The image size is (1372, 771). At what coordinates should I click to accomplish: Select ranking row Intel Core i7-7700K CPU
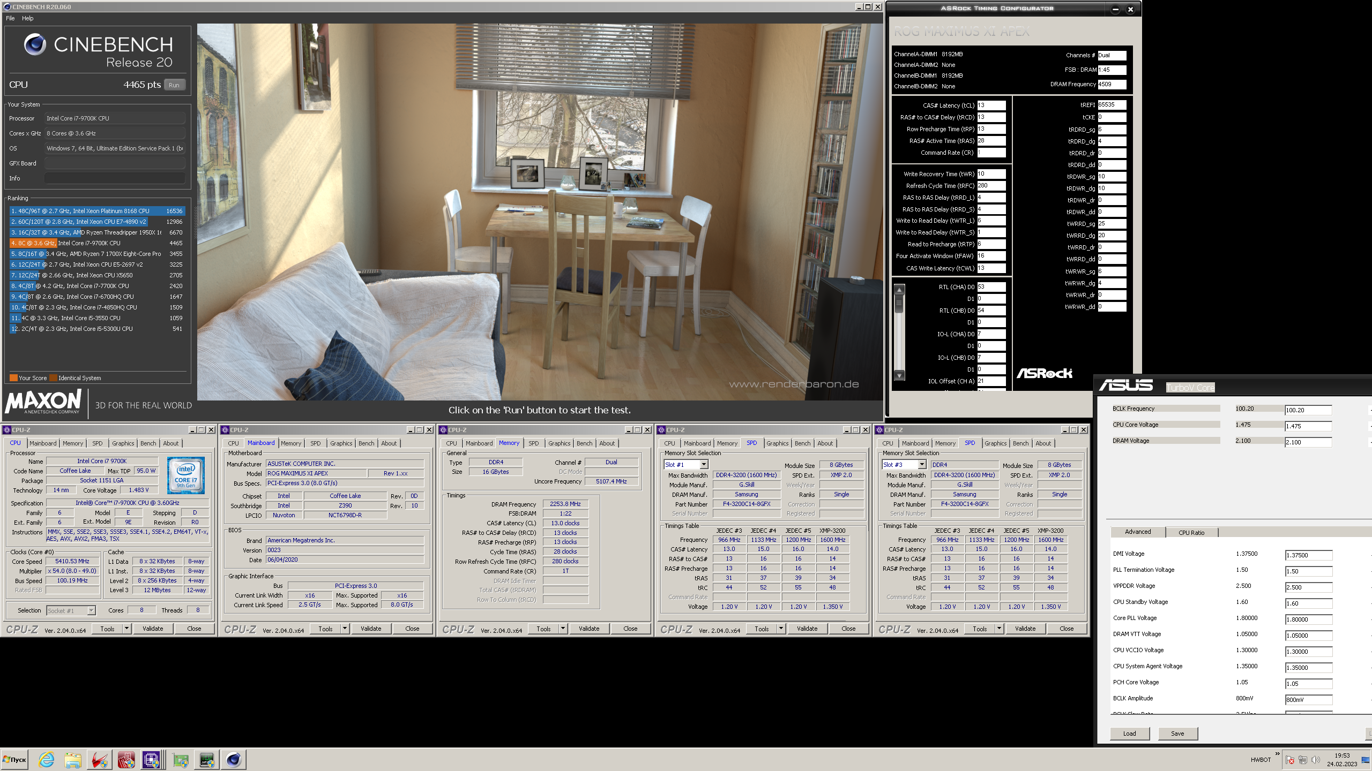[97, 286]
